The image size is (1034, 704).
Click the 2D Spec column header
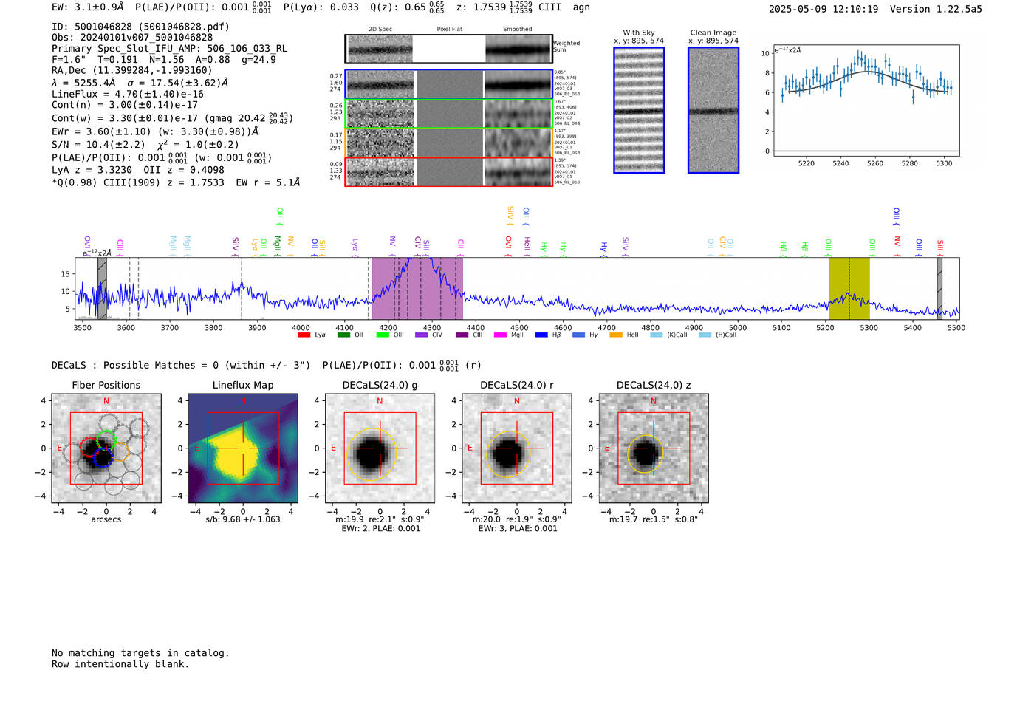coord(380,30)
